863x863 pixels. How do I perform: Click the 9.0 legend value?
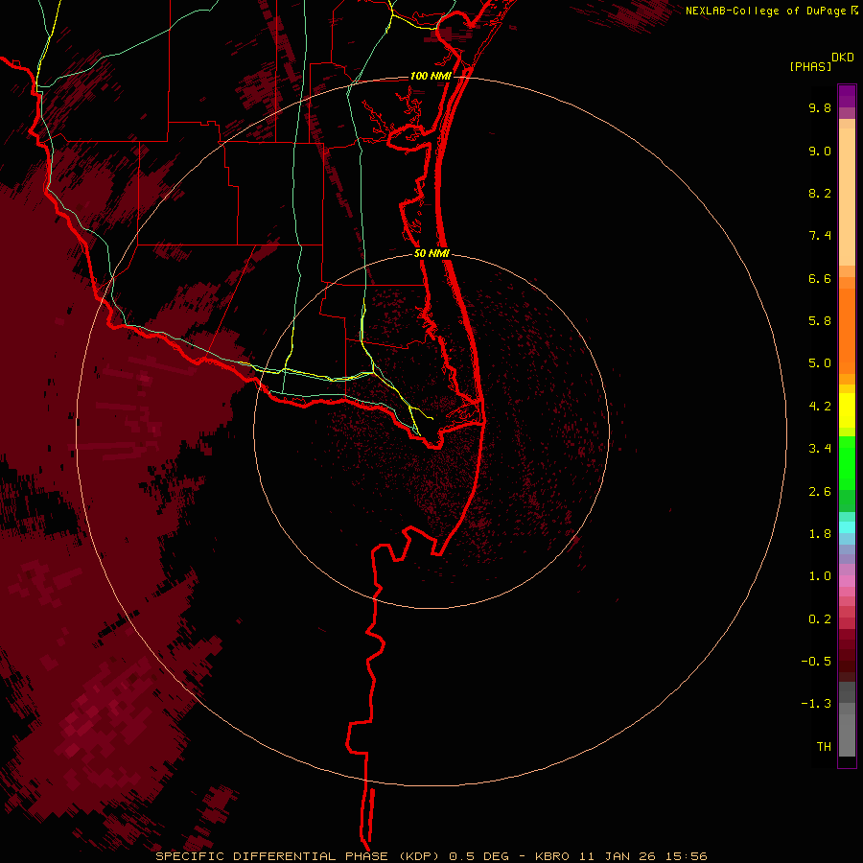coord(820,152)
